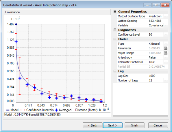Collapse the Model section

pyautogui.click(x=115, y=39)
